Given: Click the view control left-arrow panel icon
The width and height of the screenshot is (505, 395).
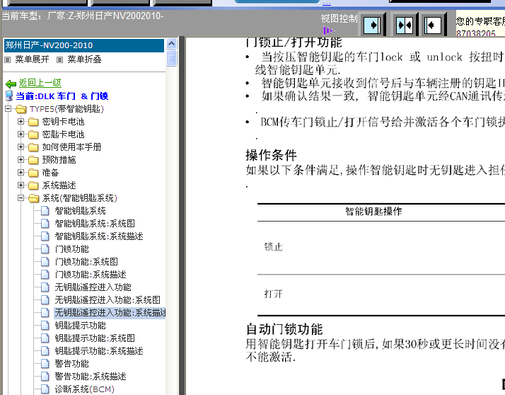Looking at the screenshot, I should [432, 25].
